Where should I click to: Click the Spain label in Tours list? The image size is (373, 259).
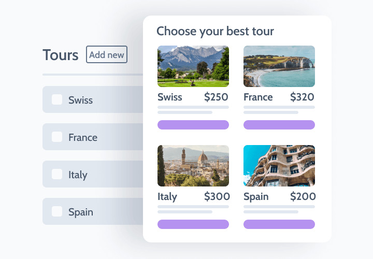81,212
